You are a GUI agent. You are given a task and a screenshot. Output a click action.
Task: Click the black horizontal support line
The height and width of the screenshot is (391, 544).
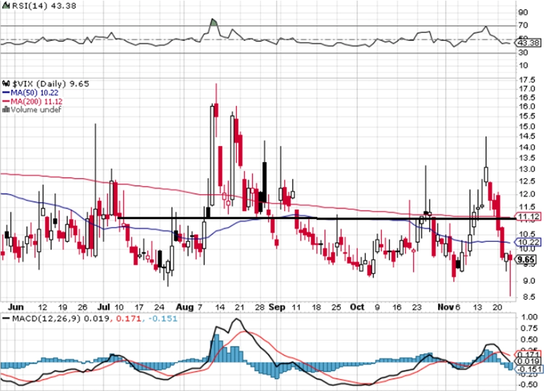point(316,218)
